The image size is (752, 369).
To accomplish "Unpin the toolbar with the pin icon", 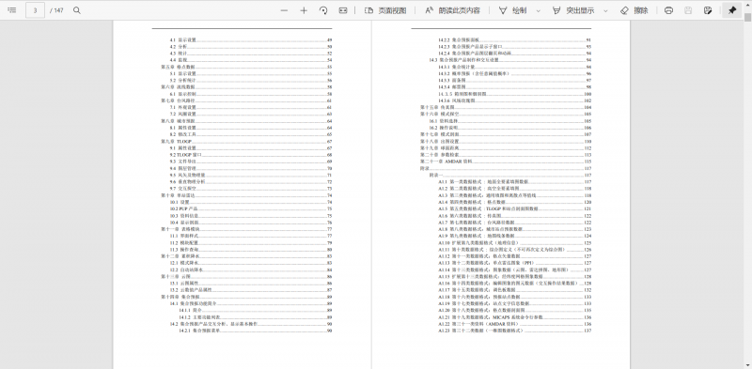I will [732, 10].
